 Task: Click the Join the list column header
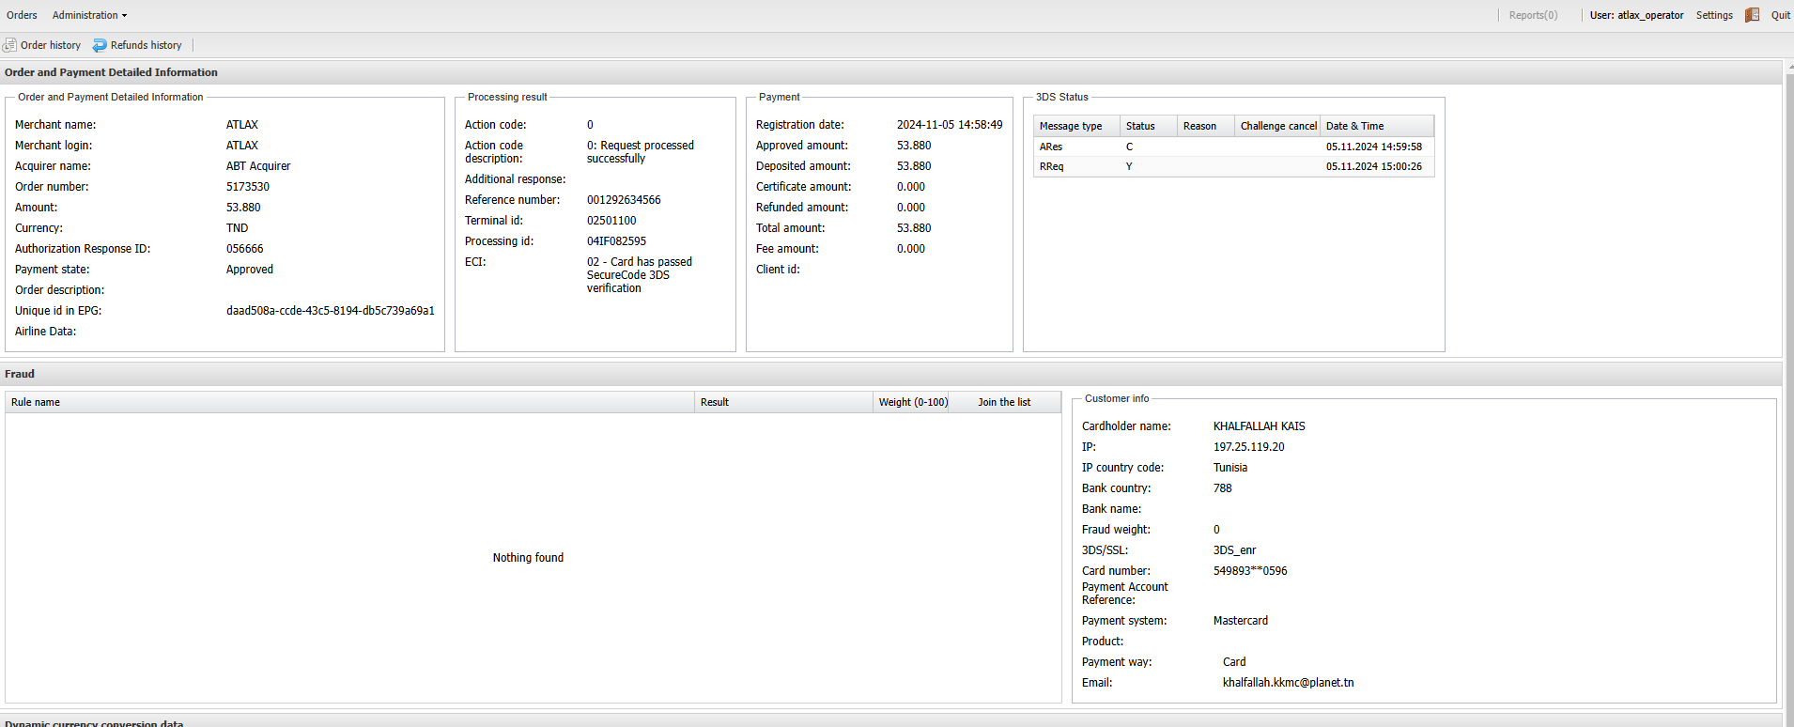click(1004, 402)
